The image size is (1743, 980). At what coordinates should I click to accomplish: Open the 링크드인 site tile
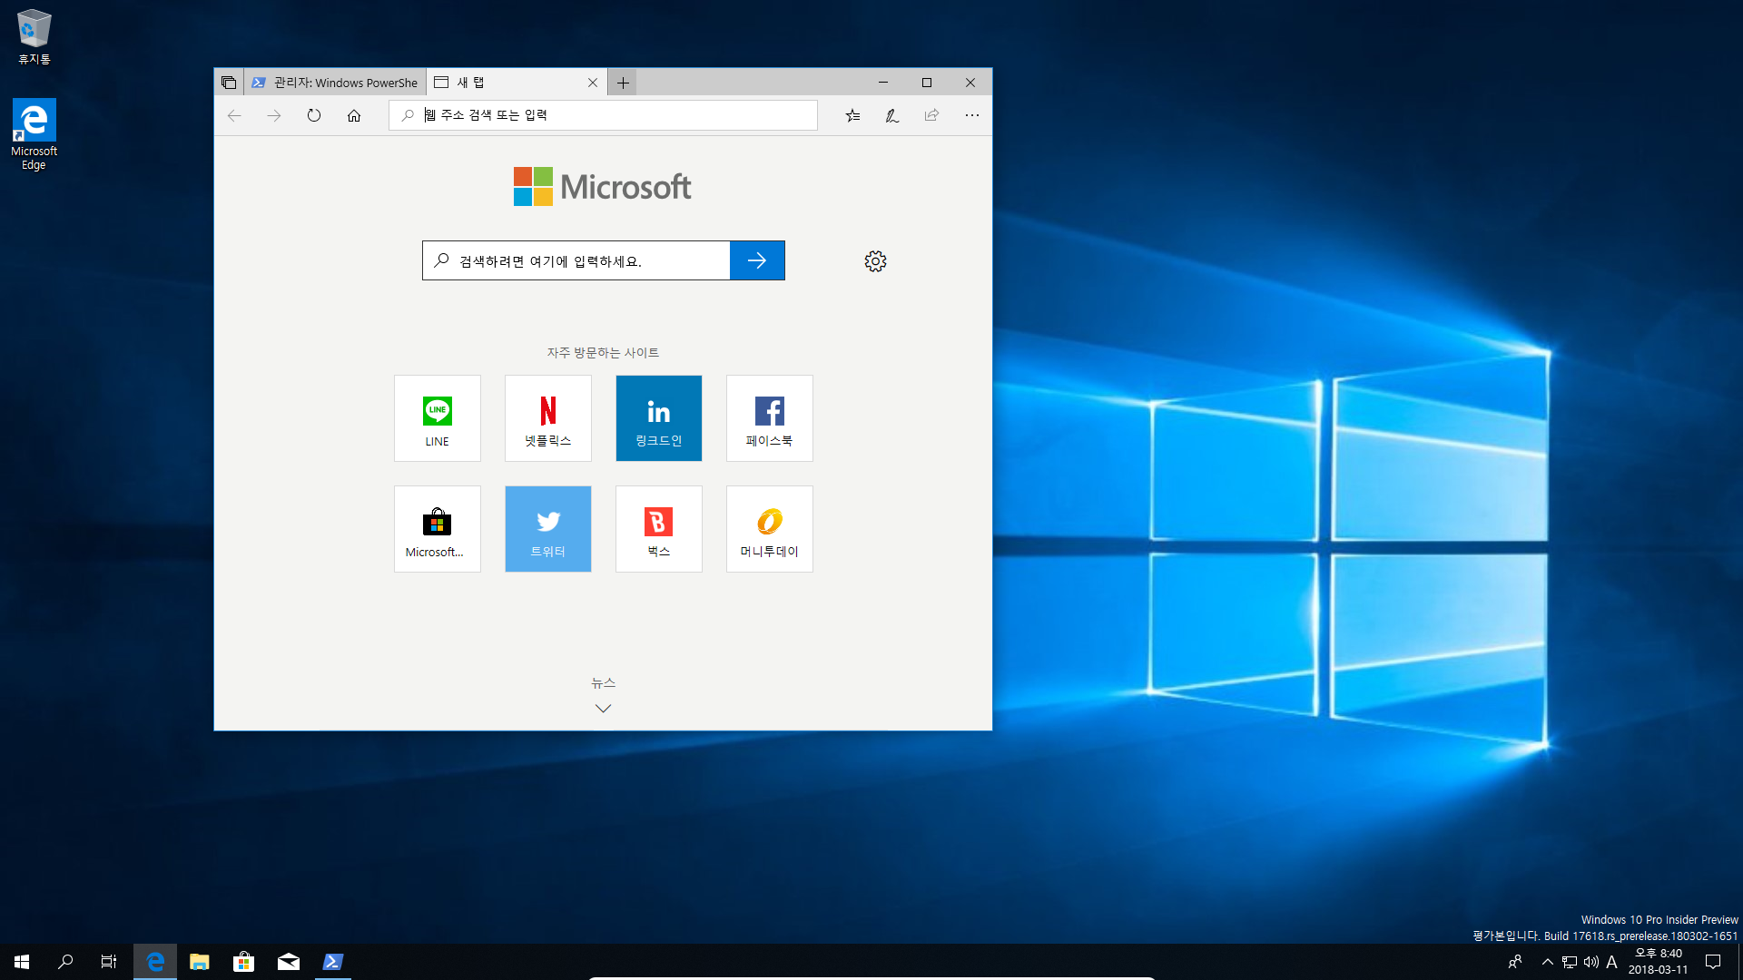pos(659,418)
